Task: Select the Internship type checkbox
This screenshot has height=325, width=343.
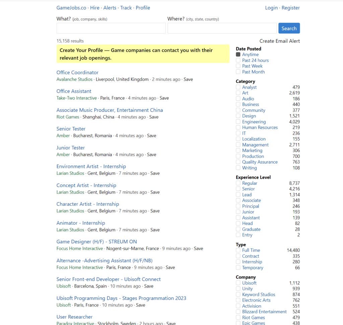Action: point(238,262)
